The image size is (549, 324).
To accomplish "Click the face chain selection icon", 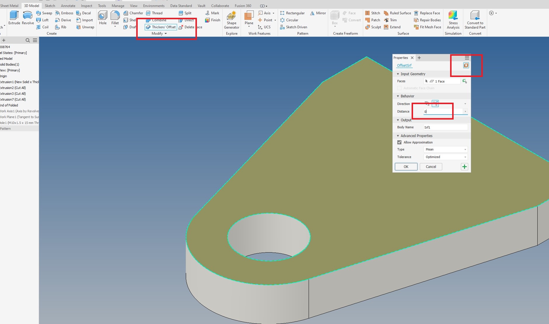I will click(x=465, y=81).
